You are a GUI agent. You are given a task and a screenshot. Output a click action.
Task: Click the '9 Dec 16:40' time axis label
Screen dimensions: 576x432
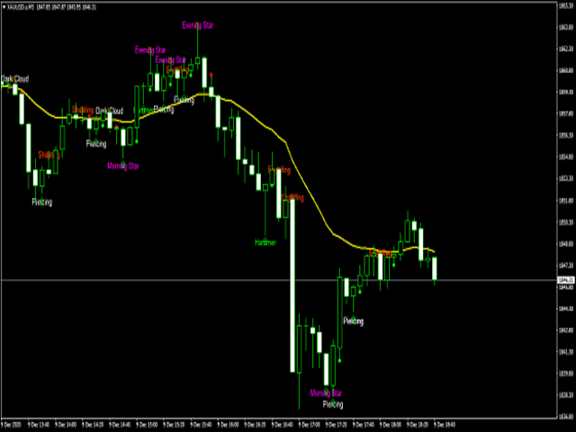pos(283,425)
